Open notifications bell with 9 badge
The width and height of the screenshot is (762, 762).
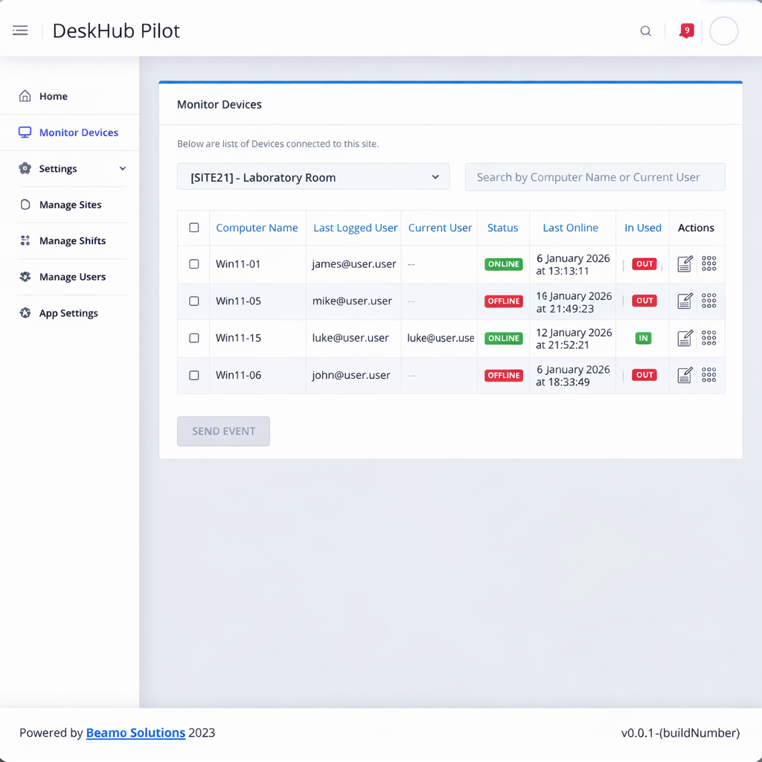[x=686, y=31]
